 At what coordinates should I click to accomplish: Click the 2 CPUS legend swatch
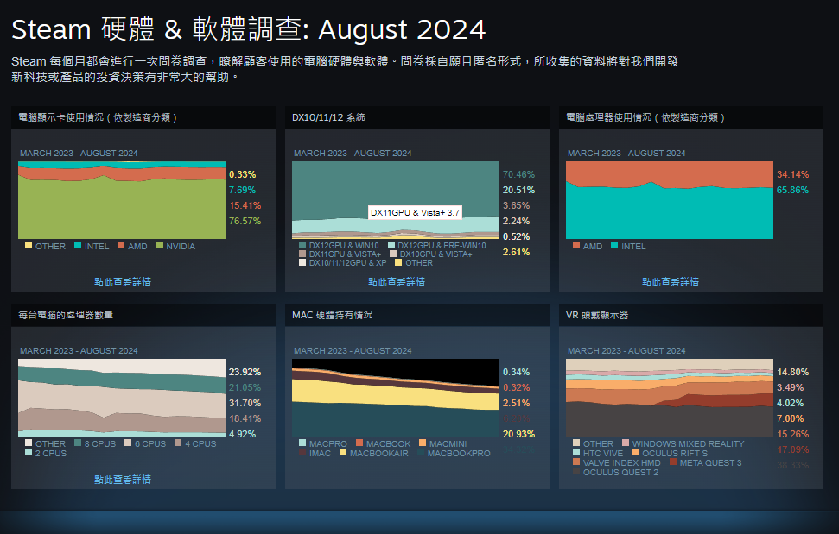[29, 453]
